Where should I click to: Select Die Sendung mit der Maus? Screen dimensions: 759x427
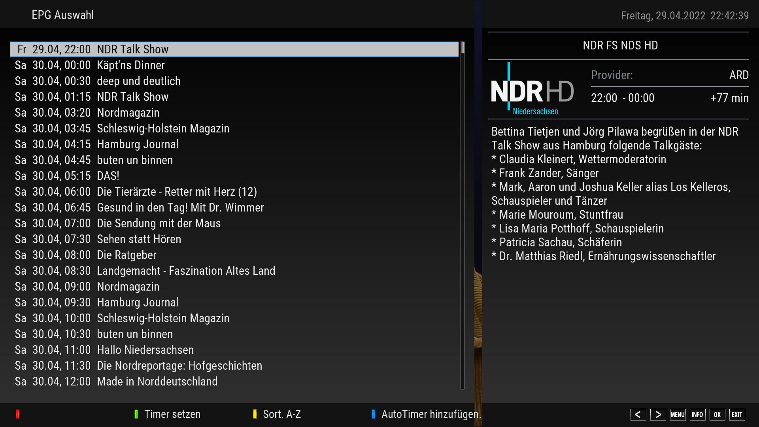point(159,223)
